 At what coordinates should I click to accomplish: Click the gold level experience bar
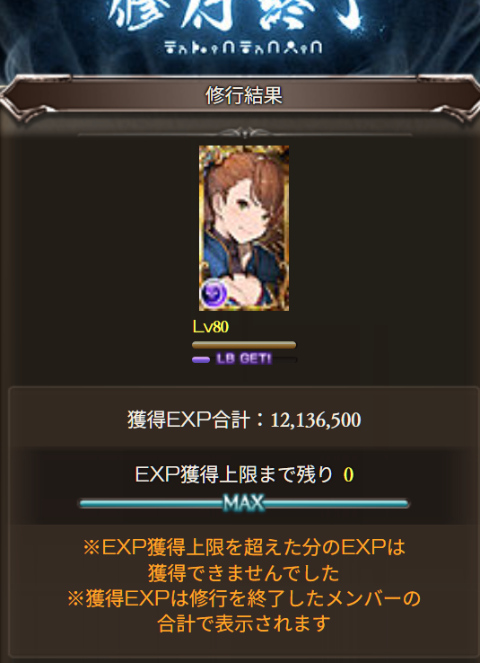[x=244, y=345]
